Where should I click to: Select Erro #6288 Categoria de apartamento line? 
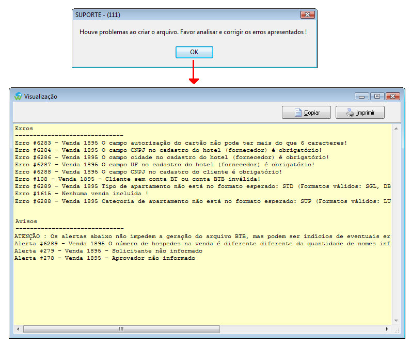203,201
